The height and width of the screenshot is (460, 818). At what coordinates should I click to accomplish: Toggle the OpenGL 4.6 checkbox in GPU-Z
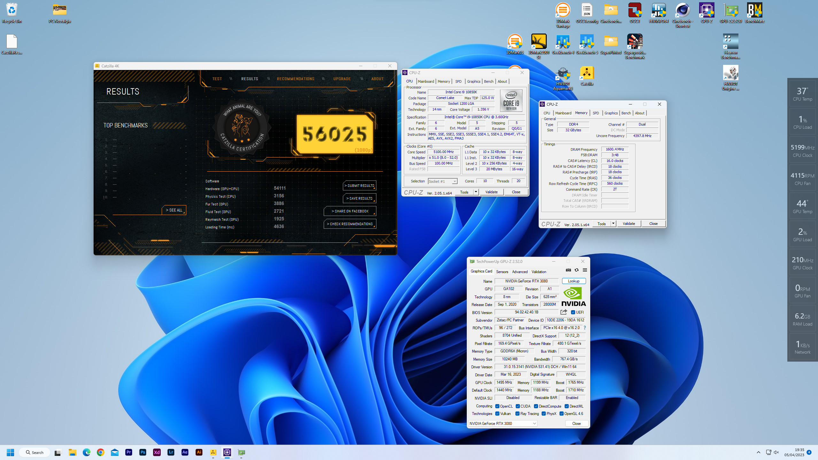[x=561, y=414]
